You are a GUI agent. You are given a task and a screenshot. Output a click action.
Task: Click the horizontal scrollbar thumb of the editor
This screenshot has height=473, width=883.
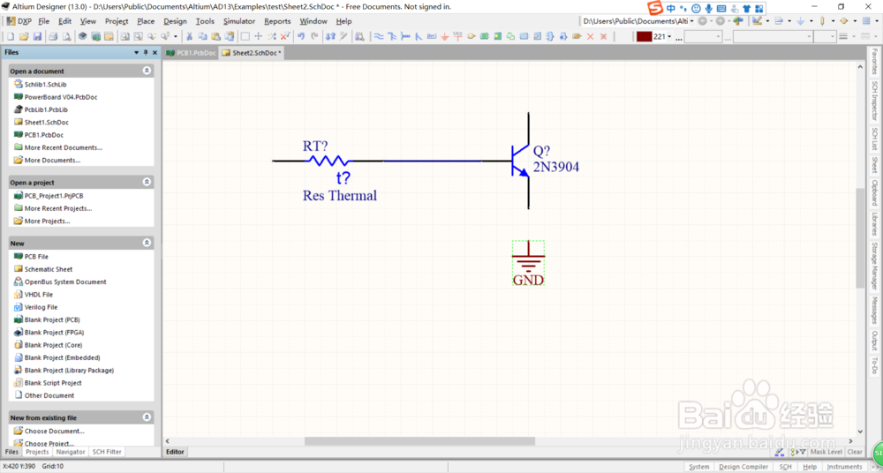[419, 441]
